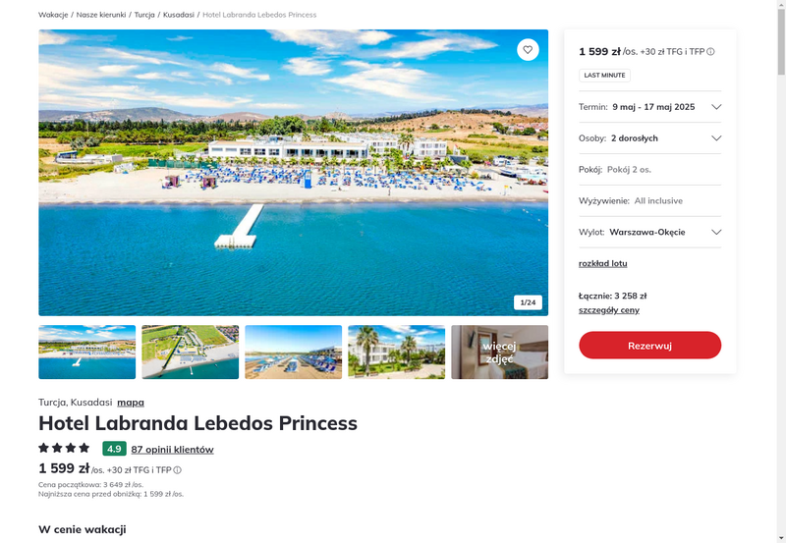
Task: Click the red Rezerwuj button
Action: click(649, 345)
